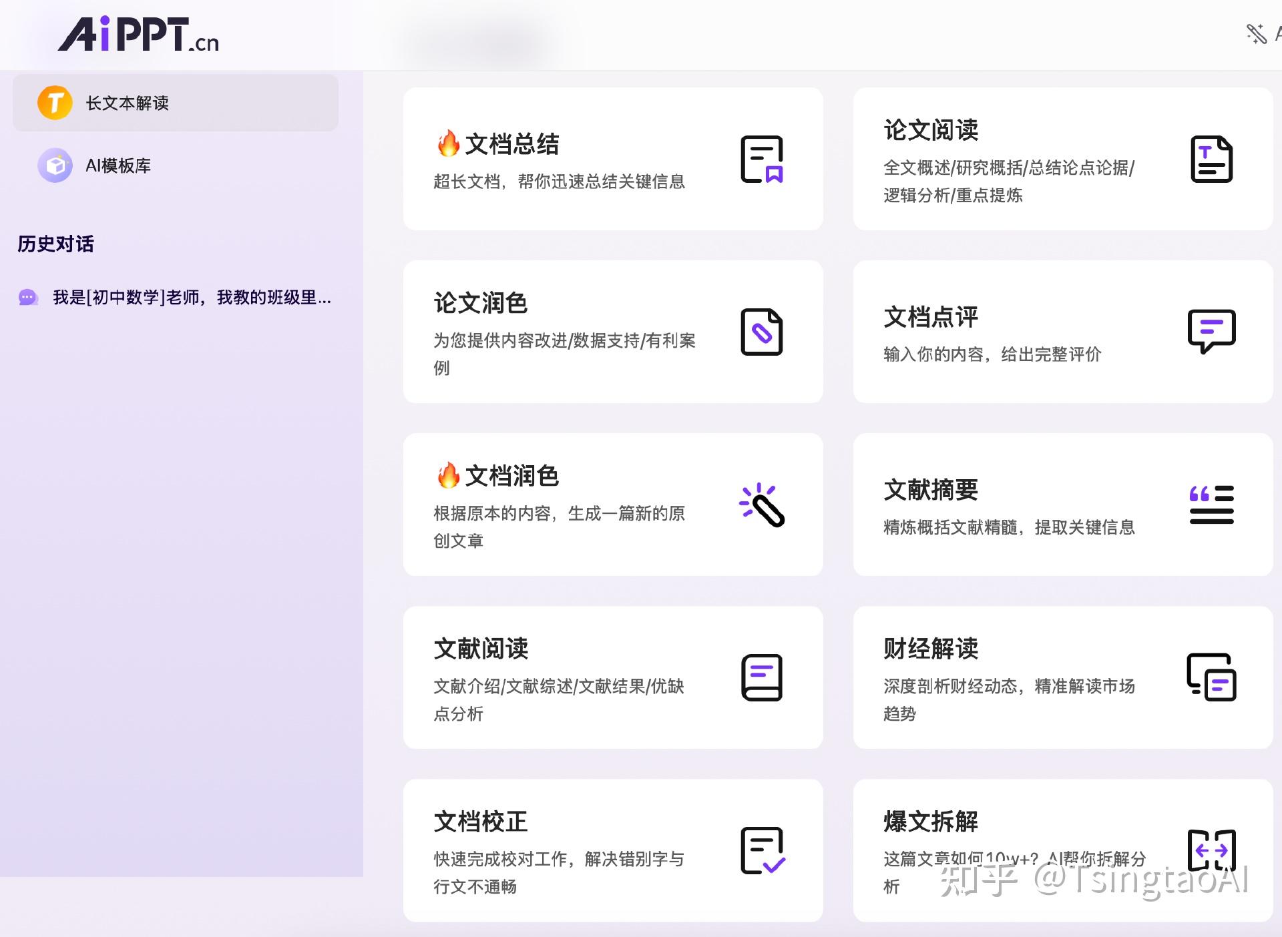Screen dimensions: 1282x937
Task: Select 长文本解读 in the sidebar
Action: coord(128,103)
